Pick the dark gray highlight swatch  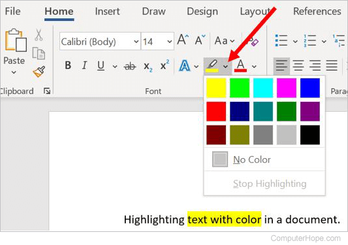coord(263,135)
